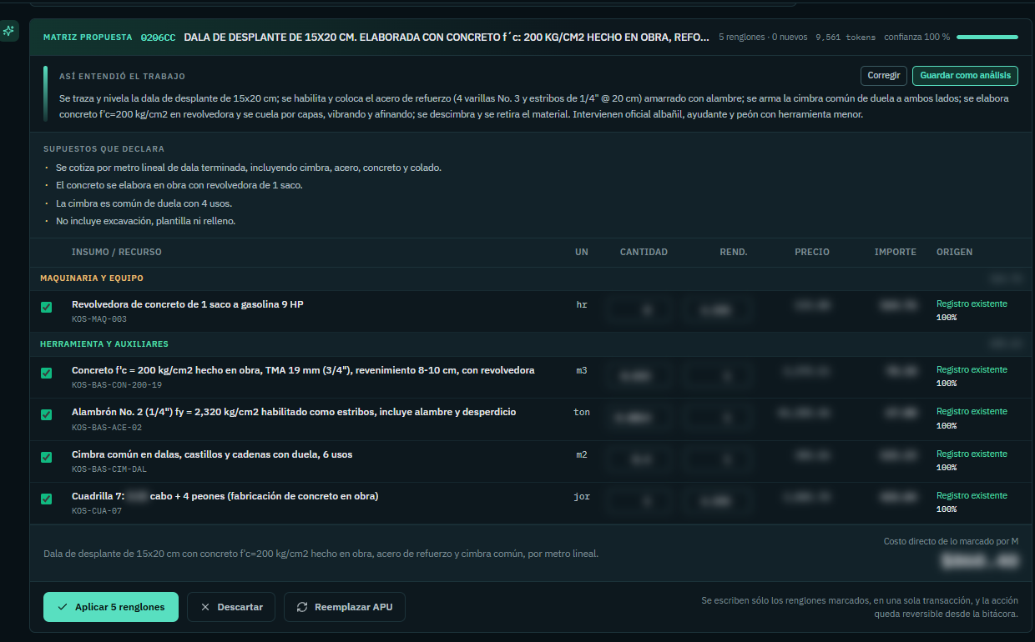Image resolution: width=1035 pixels, height=642 pixels.
Task: Save using Guardar como análisis
Action: tap(966, 76)
